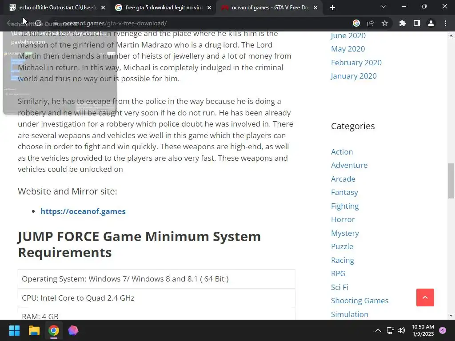
Task: Open the Fighting category
Action: [x=345, y=206]
